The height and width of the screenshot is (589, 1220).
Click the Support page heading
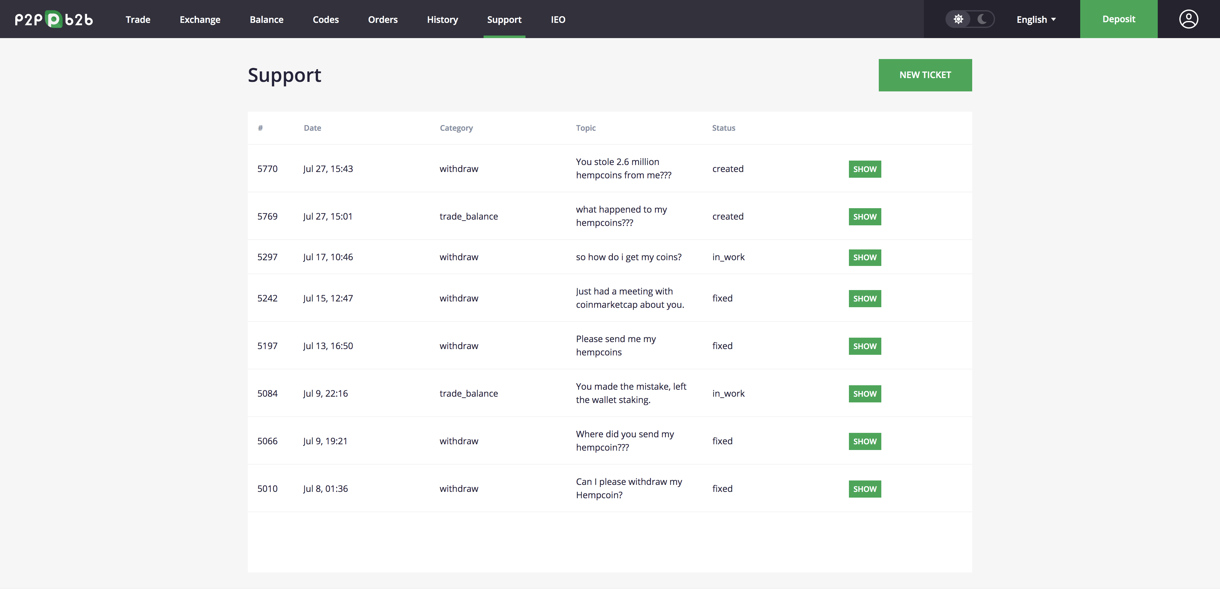[x=284, y=75]
